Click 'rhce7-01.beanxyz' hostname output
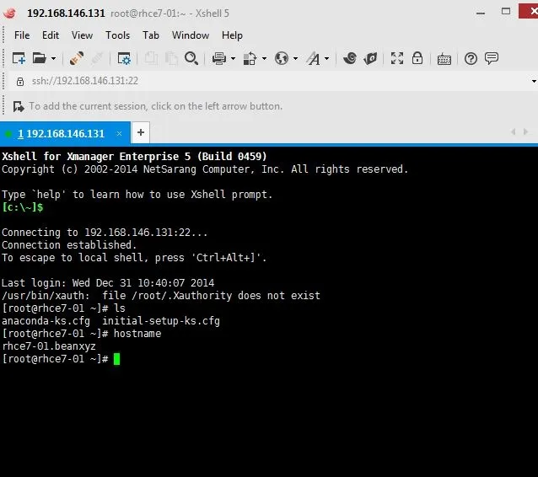Screen dimensions: 538x477 49,346
